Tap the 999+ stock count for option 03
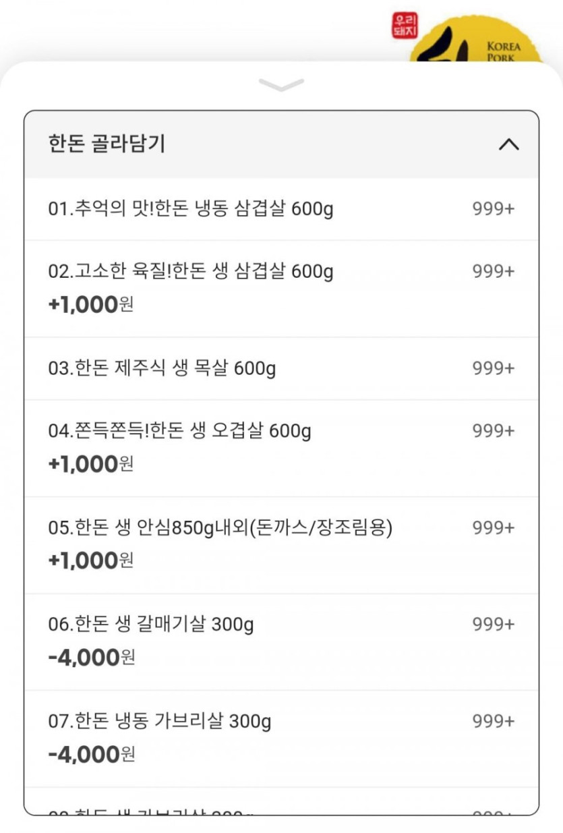The image size is (563, 833). pyautogui.click(x=493, y=368)
